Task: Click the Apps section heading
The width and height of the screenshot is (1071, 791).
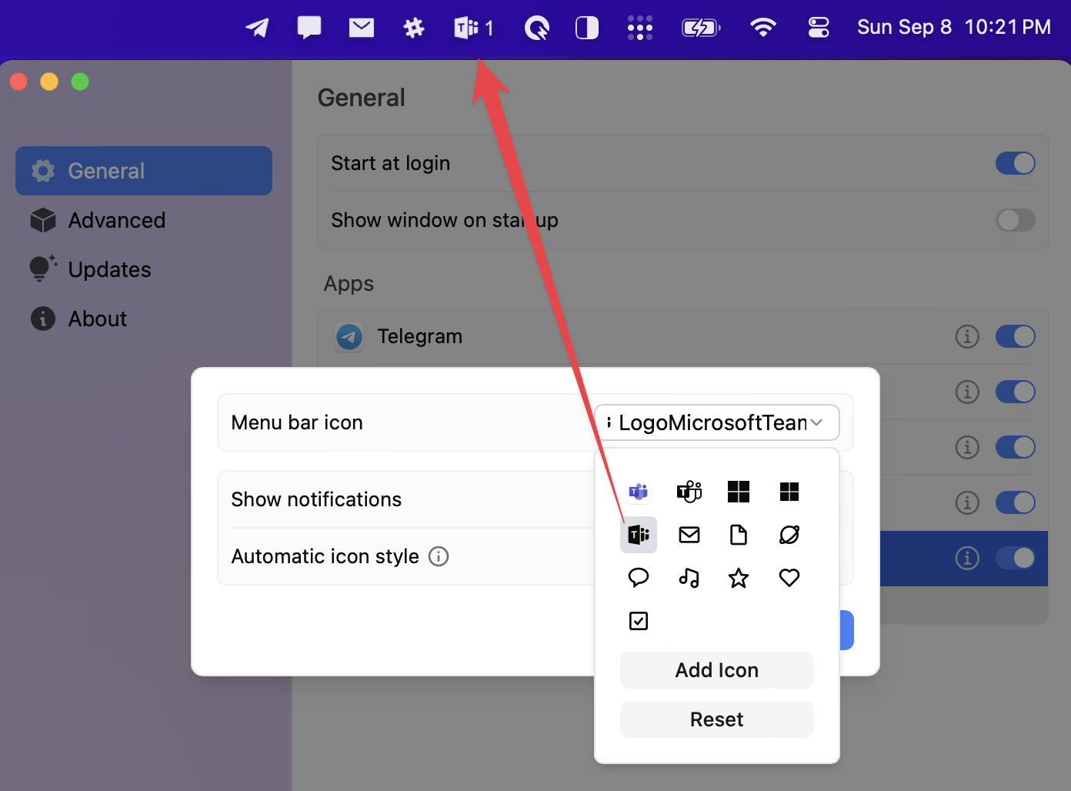Action: point(349,284)
